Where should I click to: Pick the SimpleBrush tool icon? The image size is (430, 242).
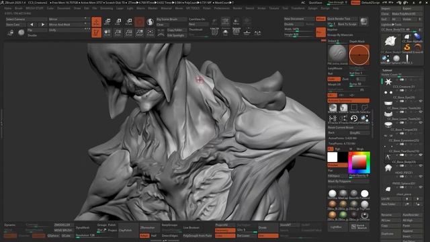coord(407,47)
